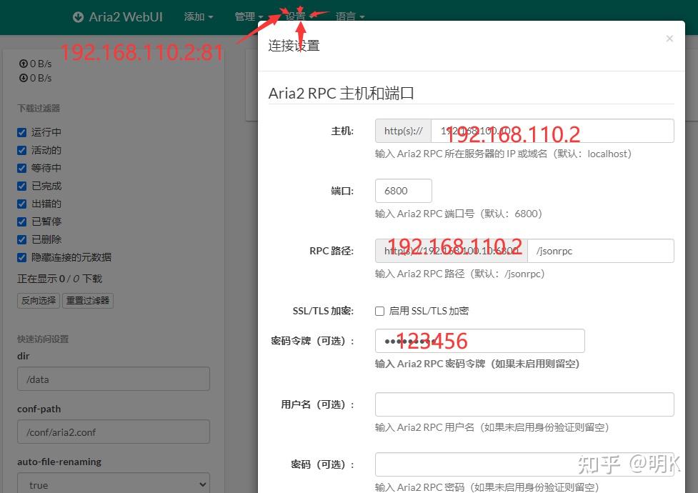The height and width of the screenshot is (493, 698).
Task: Click the 密码令牌 password field
Action: (479, 341)
